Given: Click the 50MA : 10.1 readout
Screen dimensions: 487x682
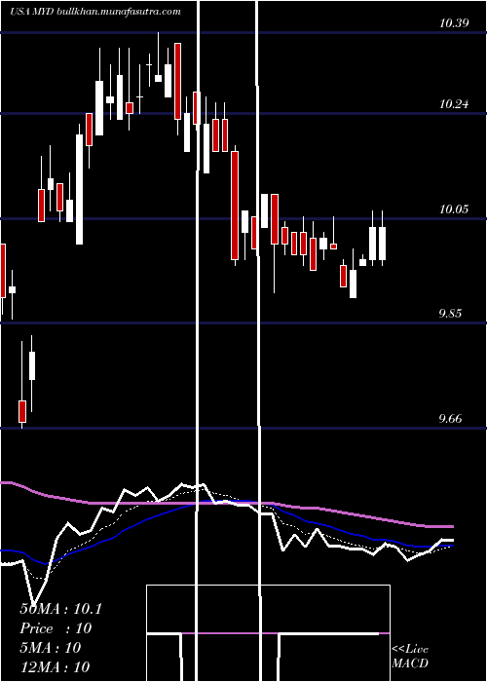Looking at the screenshot, I should coord(60,609).
